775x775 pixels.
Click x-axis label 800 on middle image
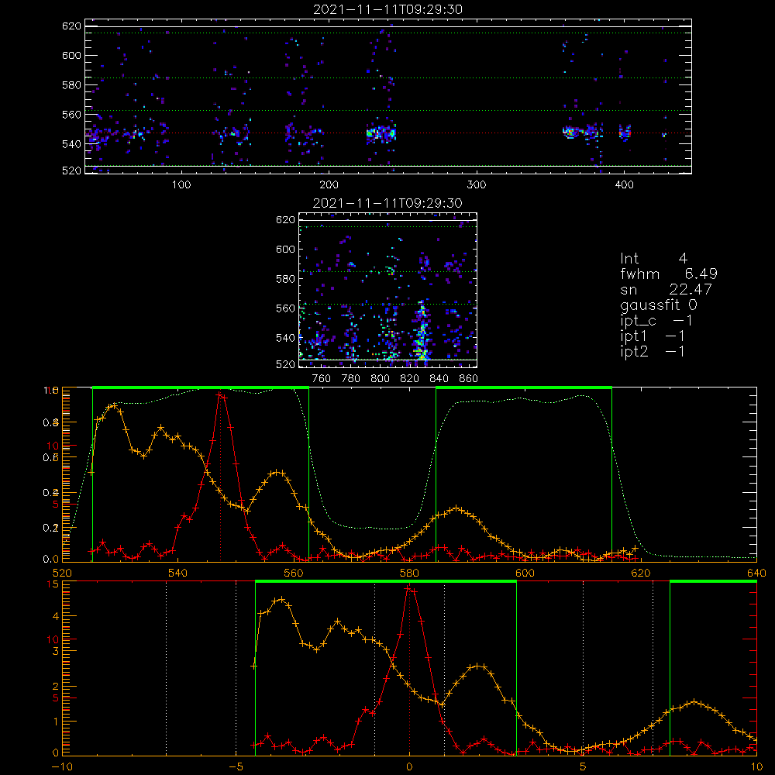[x=380, y=379]
